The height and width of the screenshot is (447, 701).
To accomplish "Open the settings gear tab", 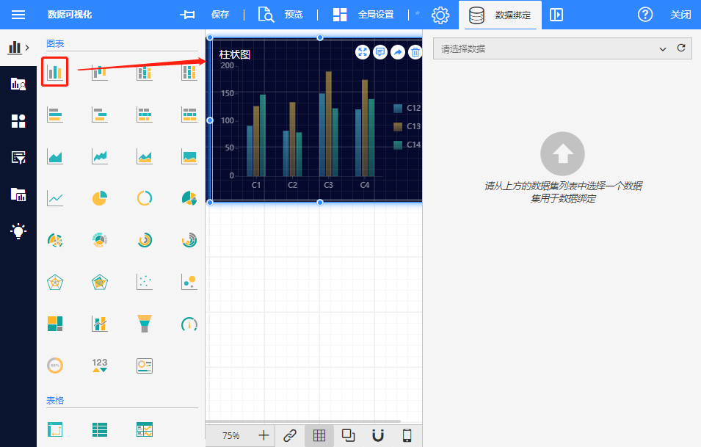I will click(x=440, y=15).
